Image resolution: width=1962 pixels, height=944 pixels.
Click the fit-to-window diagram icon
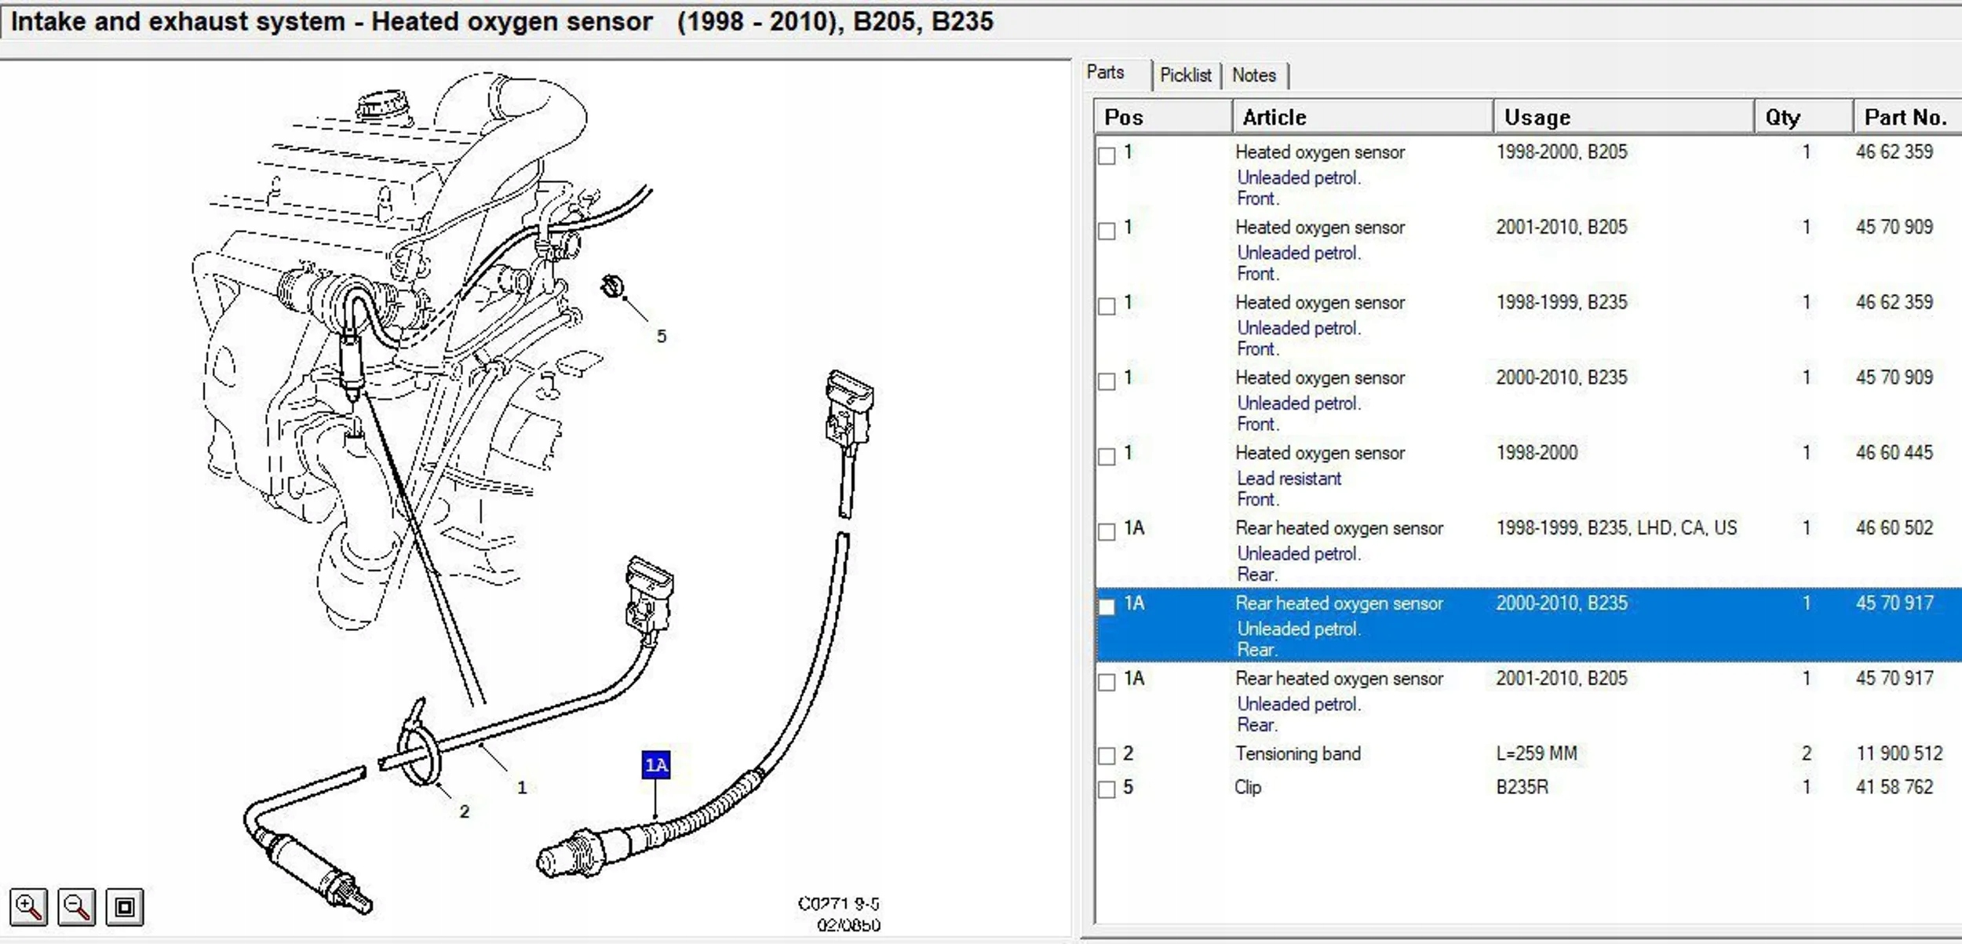tap(125, 907)
